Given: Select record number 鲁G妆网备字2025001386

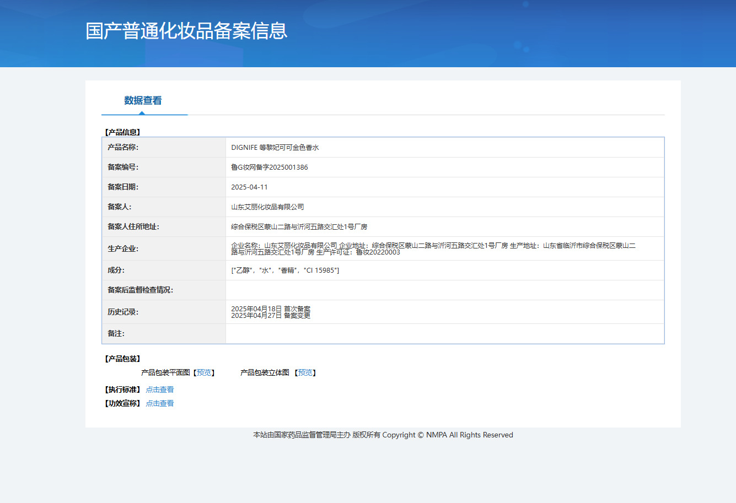Looking at the screenshot, I should (x=270, y=167).
